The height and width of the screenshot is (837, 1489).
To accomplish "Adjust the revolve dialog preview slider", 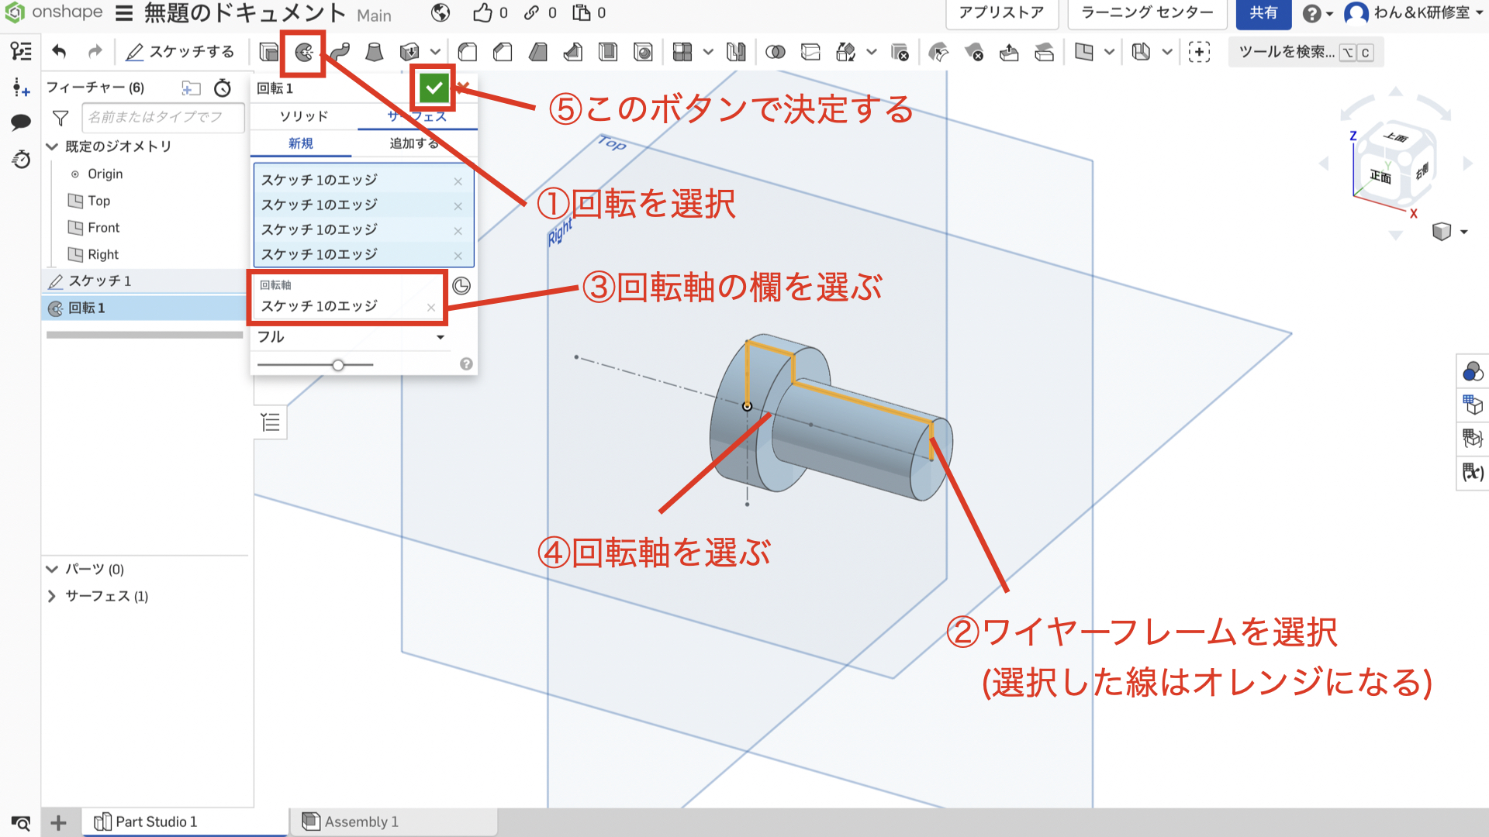I will point(338,365).
